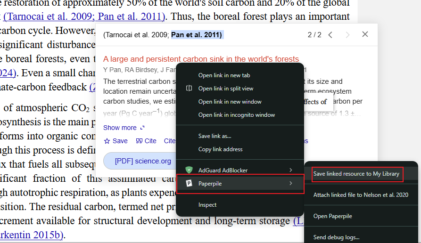
Task: Choose Open link in new tab
Action: click(x=224, y=75)
